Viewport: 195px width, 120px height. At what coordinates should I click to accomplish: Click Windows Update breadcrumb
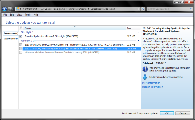[x=78, y=9]
